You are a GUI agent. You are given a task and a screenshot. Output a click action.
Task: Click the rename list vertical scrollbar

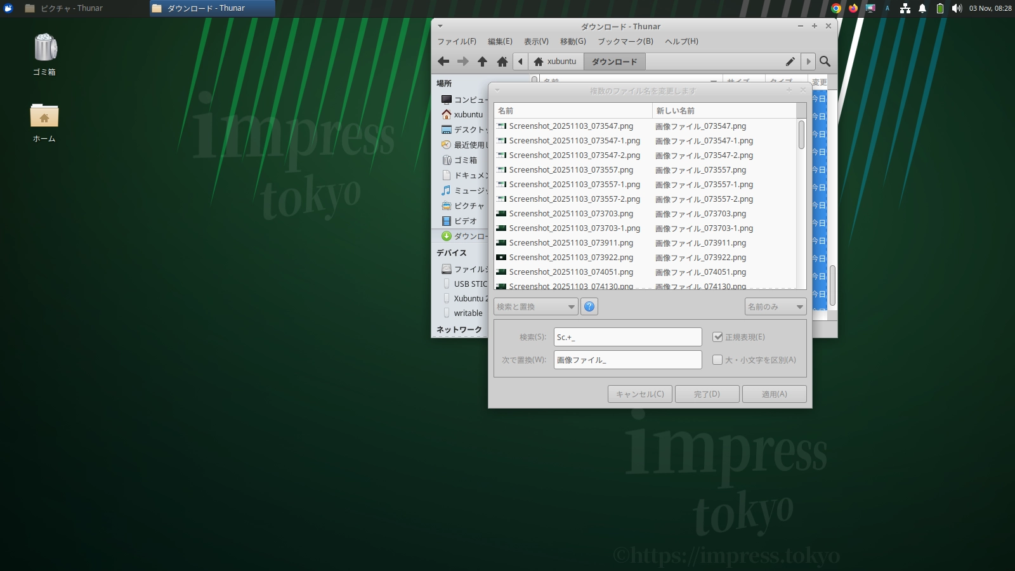[x=801, y=135]
